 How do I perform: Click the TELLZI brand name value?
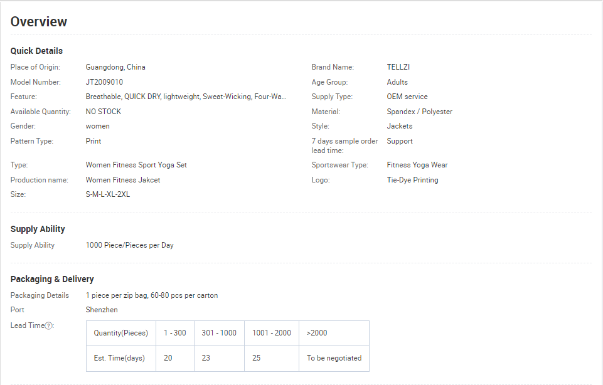[x=398, y=67]
